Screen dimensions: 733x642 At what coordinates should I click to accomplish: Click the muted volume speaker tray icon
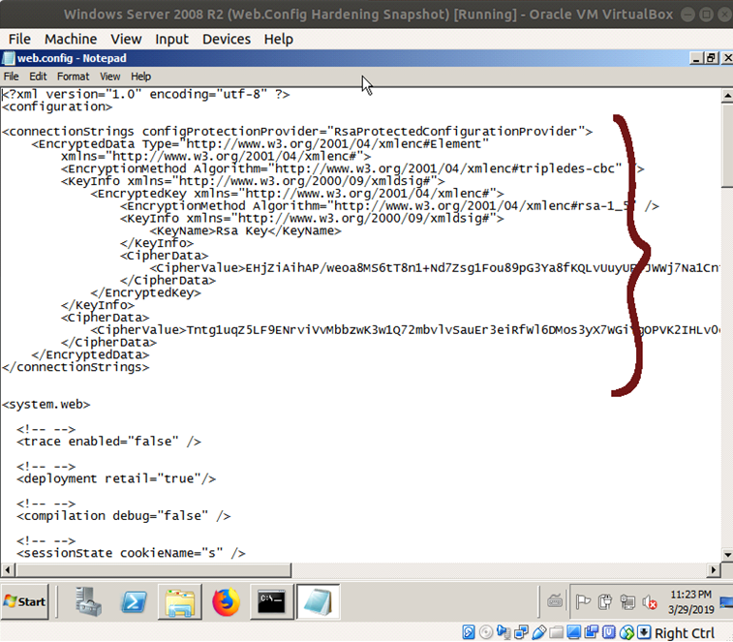point(651,600)
